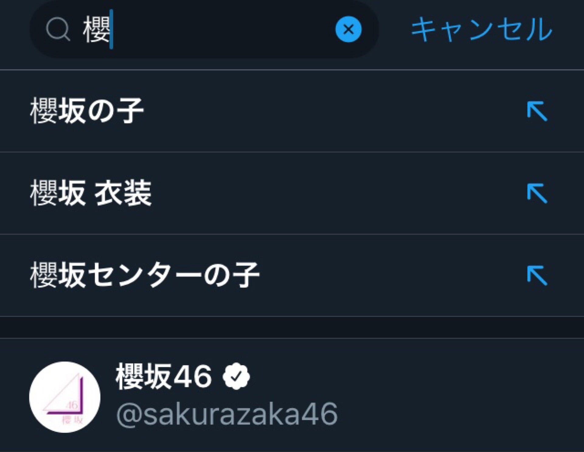Click the magnifying glass search icon
This screenshot has width=584, height=452.
tap(58, 29)
